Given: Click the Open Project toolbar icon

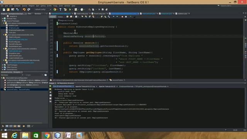Looking at the screenshot, I should [13, 10].
